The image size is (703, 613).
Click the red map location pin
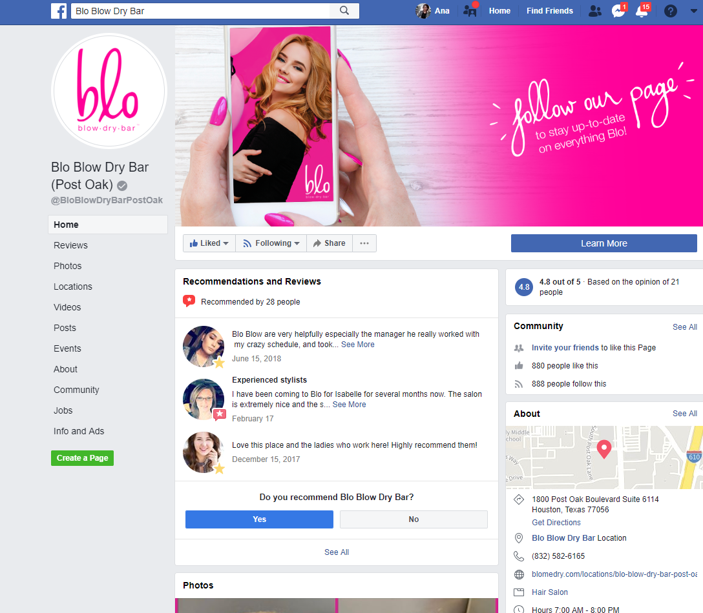(x=604, y=448)
